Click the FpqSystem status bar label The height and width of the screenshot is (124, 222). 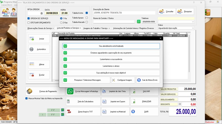[210, 122]
